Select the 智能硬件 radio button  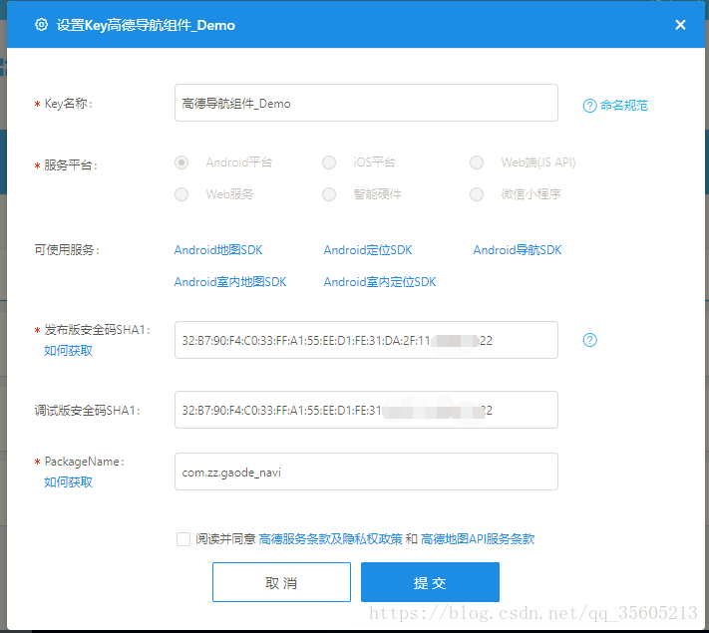(329, 194)
